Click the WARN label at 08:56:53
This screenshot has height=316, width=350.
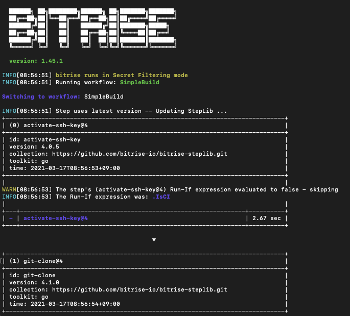click(9, 189)
